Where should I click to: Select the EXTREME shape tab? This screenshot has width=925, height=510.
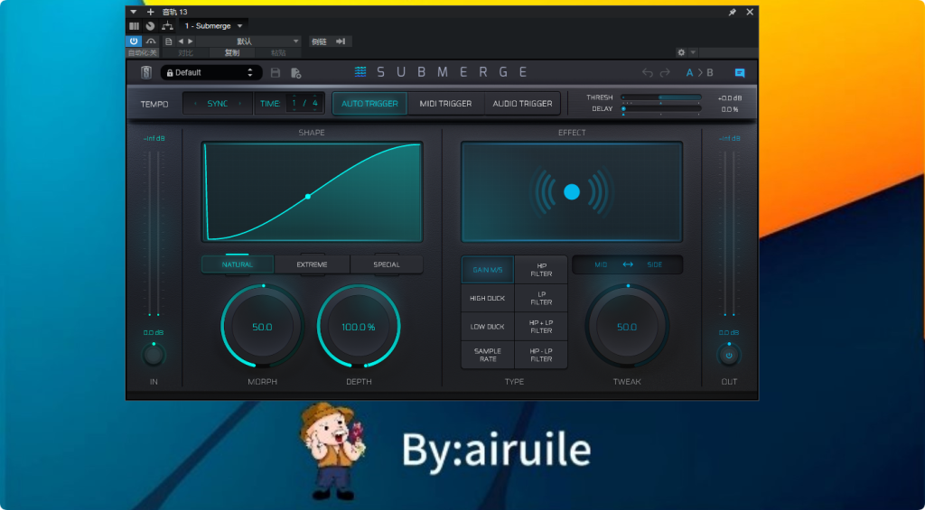pos(312,264)
